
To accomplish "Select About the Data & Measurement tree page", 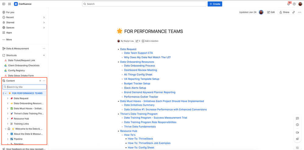I will click(x=27, y=134).
